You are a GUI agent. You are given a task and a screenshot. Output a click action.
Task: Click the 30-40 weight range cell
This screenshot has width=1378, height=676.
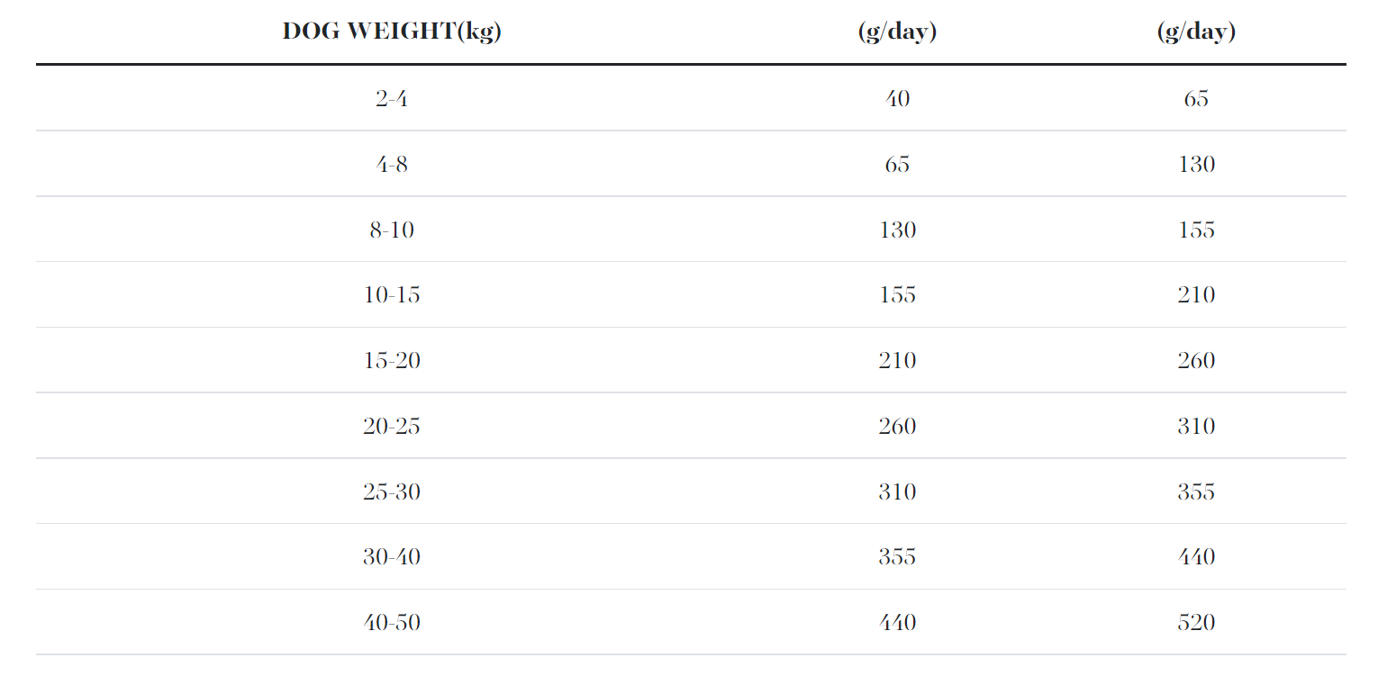pos(392,557)
